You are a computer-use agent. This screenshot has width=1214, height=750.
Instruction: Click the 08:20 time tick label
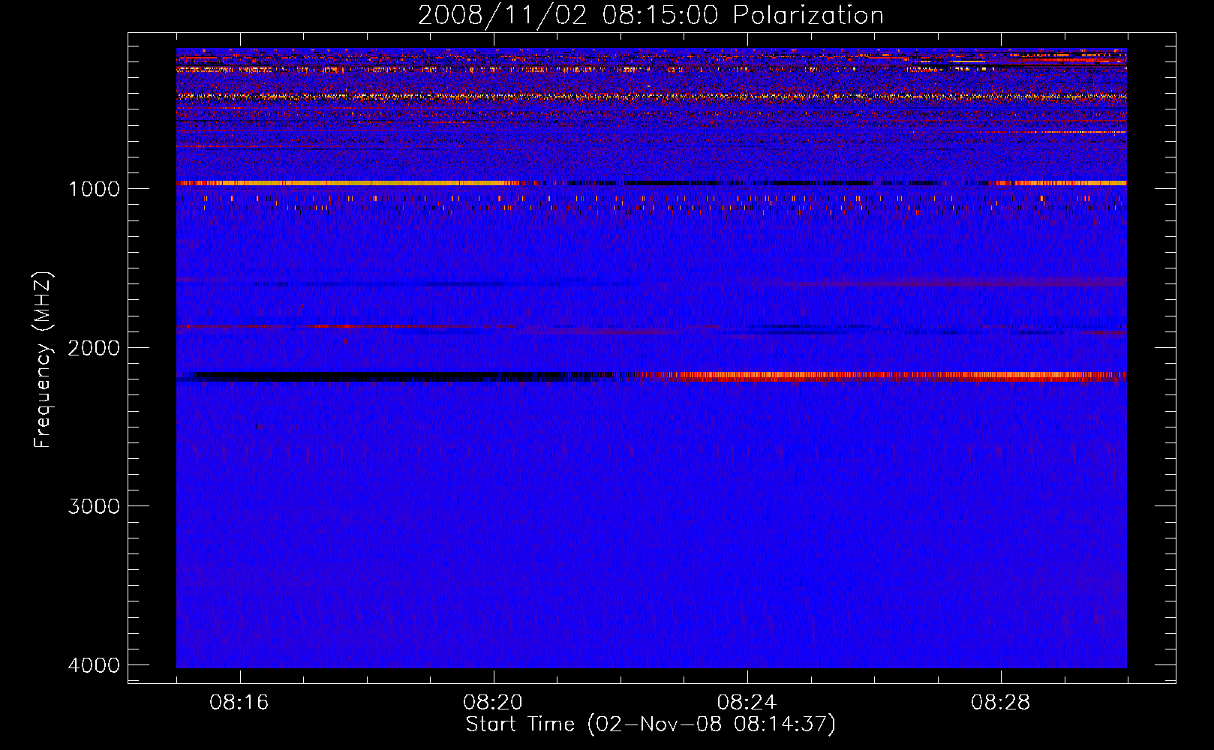click(493, 703)
